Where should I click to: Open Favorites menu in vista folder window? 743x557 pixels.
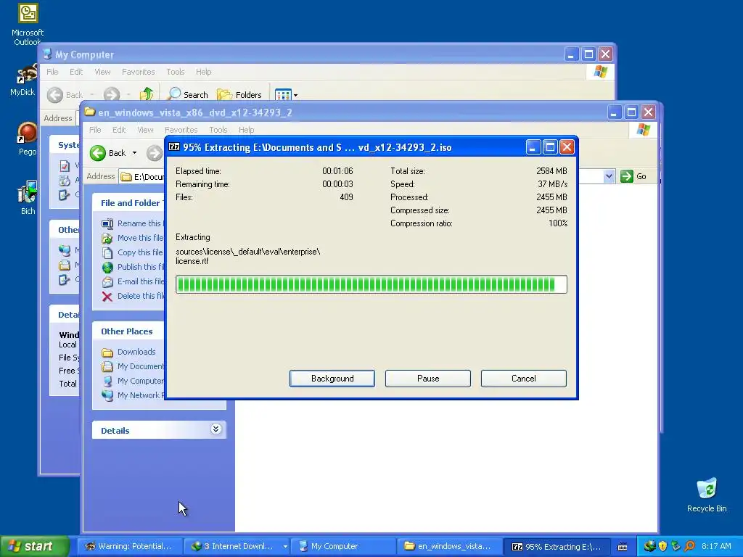(181, 130)
